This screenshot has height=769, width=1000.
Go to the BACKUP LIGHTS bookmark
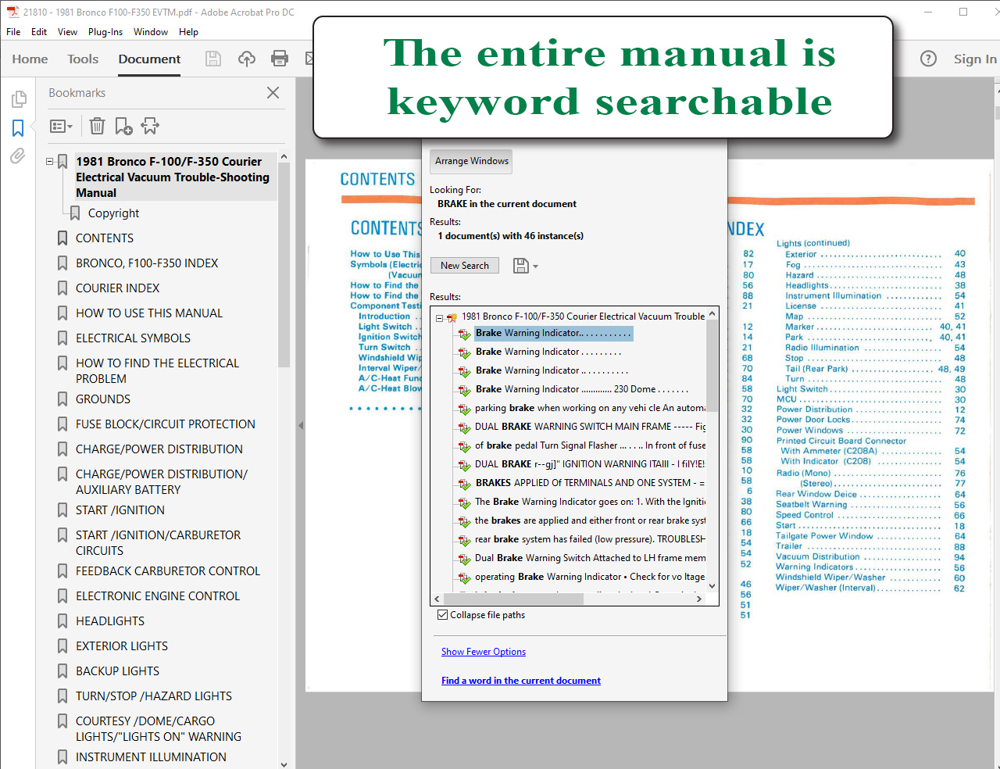click(x=117, y=671)
